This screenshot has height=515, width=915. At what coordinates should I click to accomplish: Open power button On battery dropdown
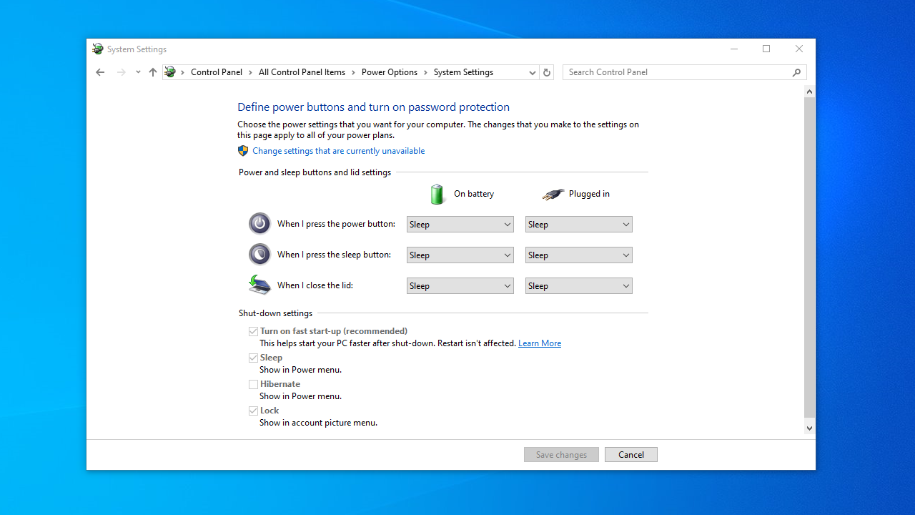click(x=460, y=225)
